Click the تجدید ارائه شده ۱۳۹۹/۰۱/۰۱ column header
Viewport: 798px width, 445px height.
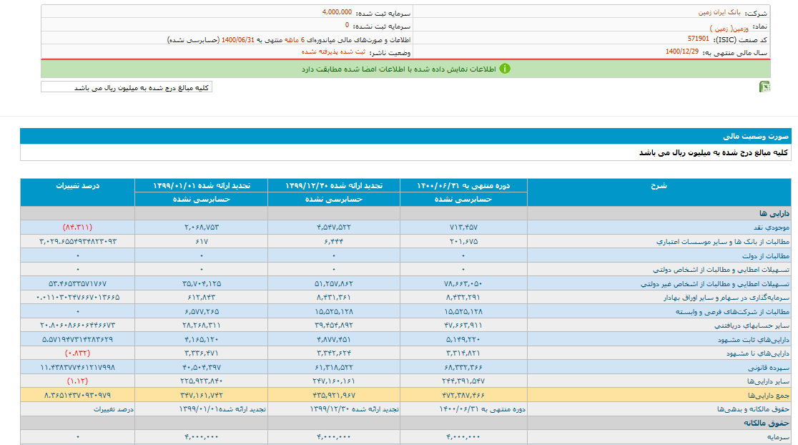202,186
